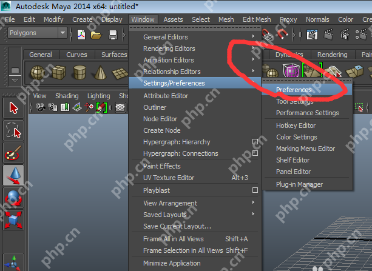The width and height of the screenshot is (372, 271).
Task: Click the IPR render clapboard icon
Action: (x=345, y=35)
